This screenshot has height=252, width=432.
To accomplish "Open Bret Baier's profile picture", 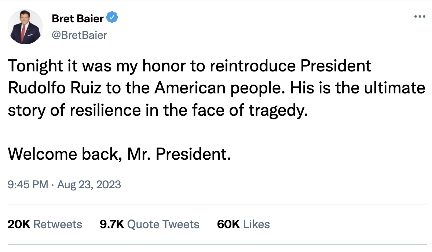I will click(x=25, y=27).
